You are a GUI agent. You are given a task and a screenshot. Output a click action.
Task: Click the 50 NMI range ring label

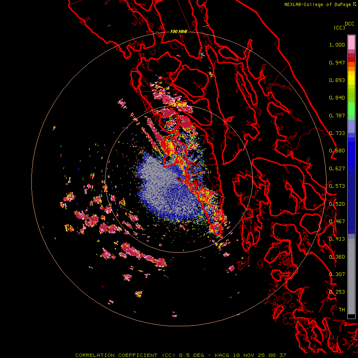coord(179,105)
